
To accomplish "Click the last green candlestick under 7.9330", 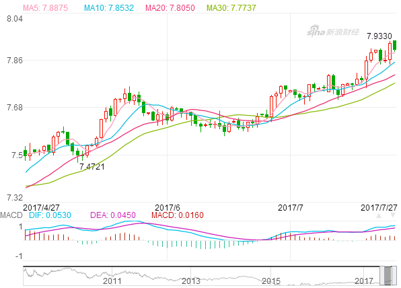I will (395, 45).
